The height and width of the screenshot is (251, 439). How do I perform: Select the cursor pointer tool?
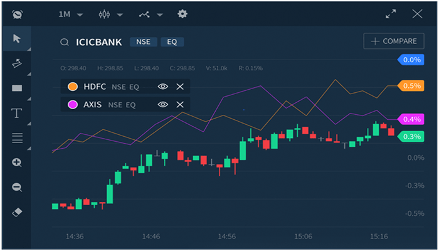17,39
